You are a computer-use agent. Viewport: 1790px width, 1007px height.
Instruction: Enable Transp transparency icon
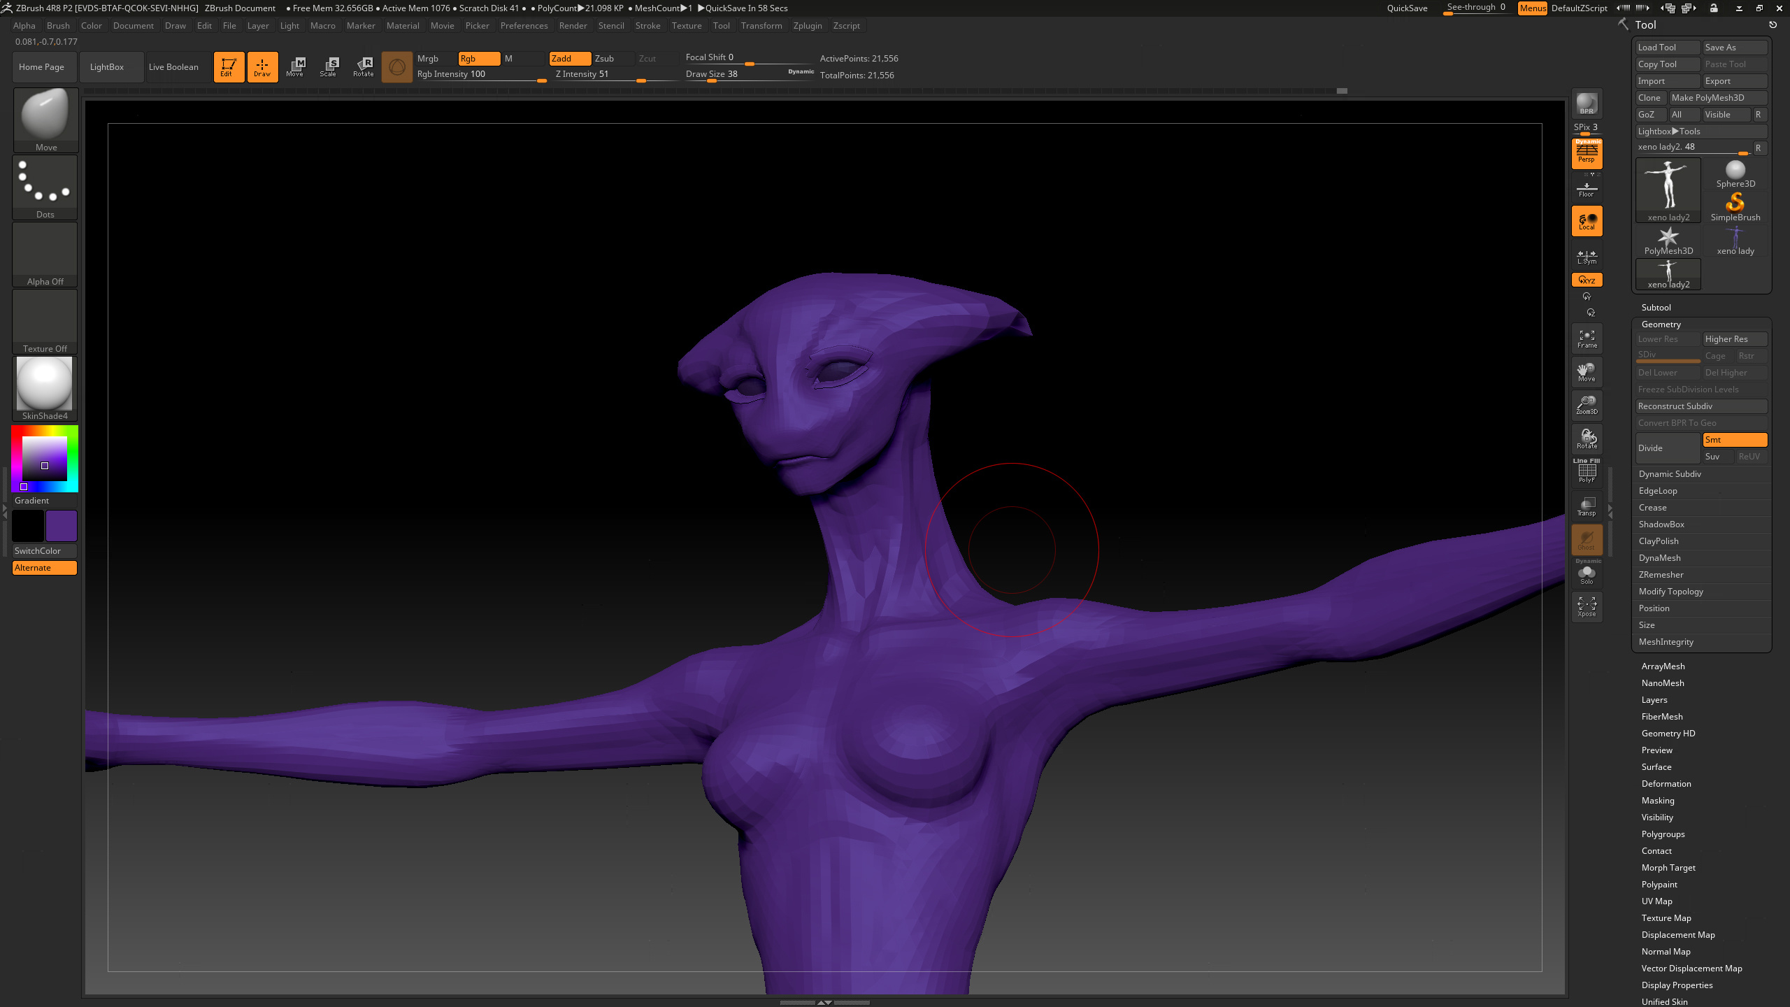point(1587,506)
